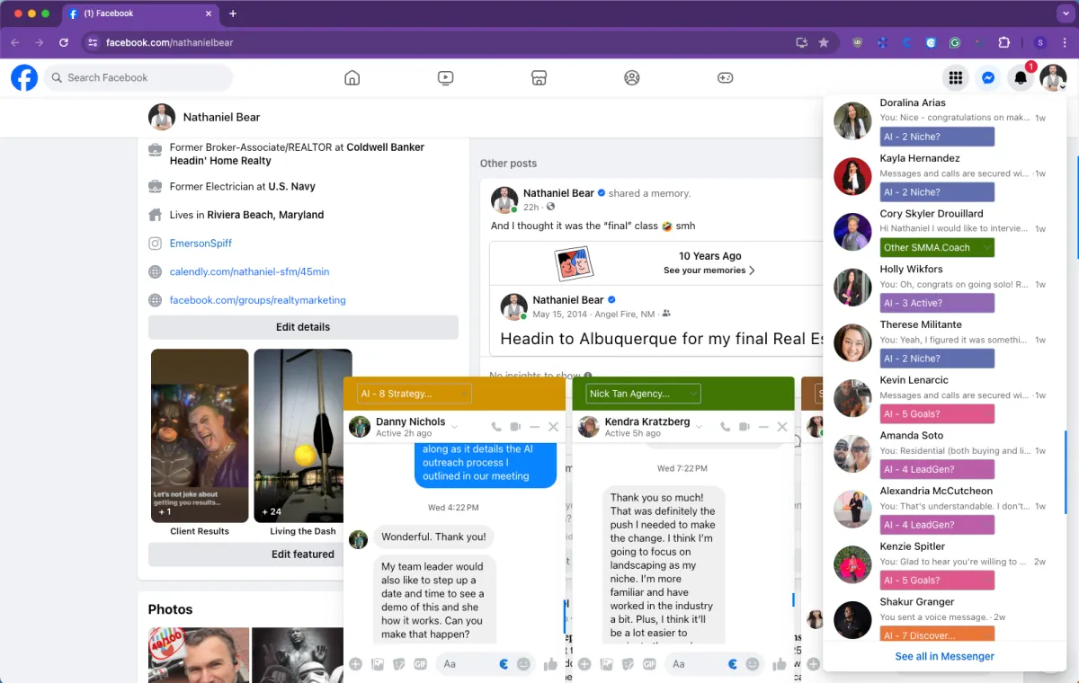Open the Groups icon in top navigation
Image resolution: width=1079 pixels, height=683 pixels.
[632, 78]
